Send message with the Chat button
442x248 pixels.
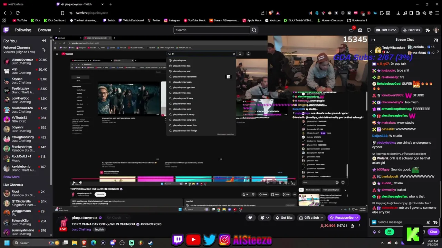point(433,232)
